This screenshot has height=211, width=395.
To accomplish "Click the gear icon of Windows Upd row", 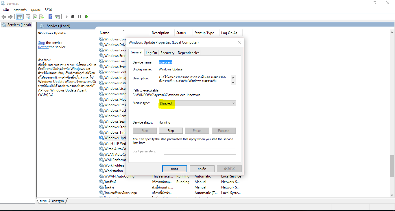I will tap(101, 138).
